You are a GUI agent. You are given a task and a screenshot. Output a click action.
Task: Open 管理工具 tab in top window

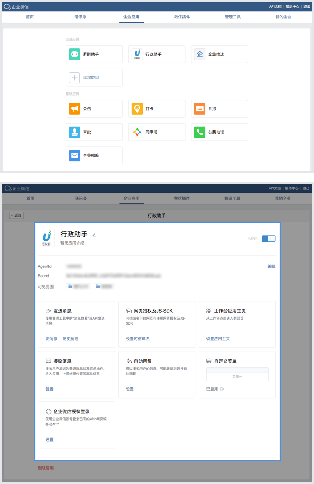coord(232,17)
